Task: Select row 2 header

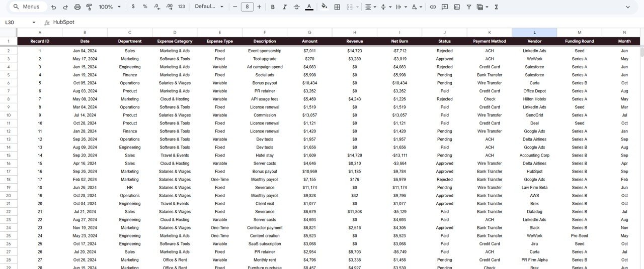Action: 9,51
